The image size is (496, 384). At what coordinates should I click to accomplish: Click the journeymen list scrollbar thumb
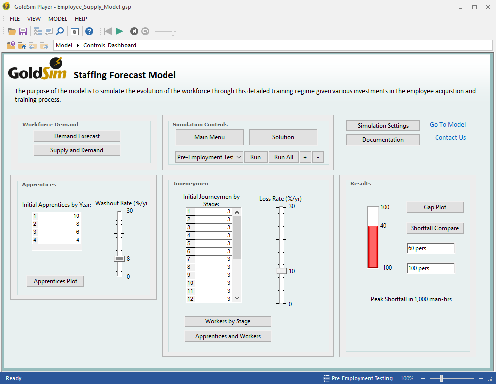pyautogui.click(x=237, y=238)
